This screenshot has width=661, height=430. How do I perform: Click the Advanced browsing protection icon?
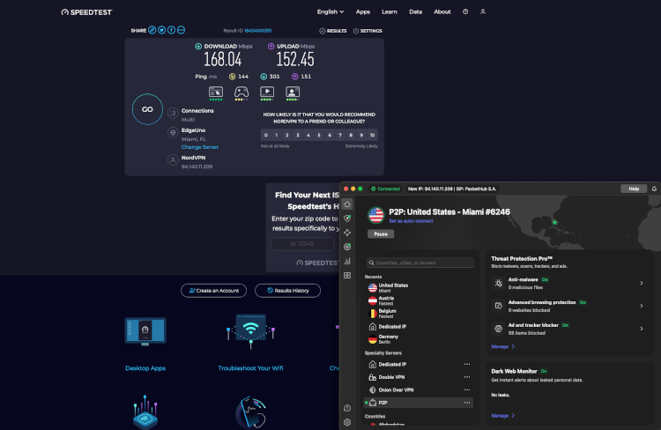pyautogui.click(x=498, y=306)
